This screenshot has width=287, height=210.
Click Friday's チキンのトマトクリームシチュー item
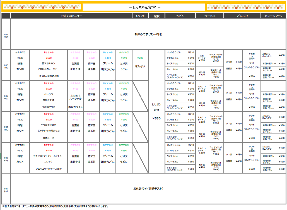(x=49, y=156)
